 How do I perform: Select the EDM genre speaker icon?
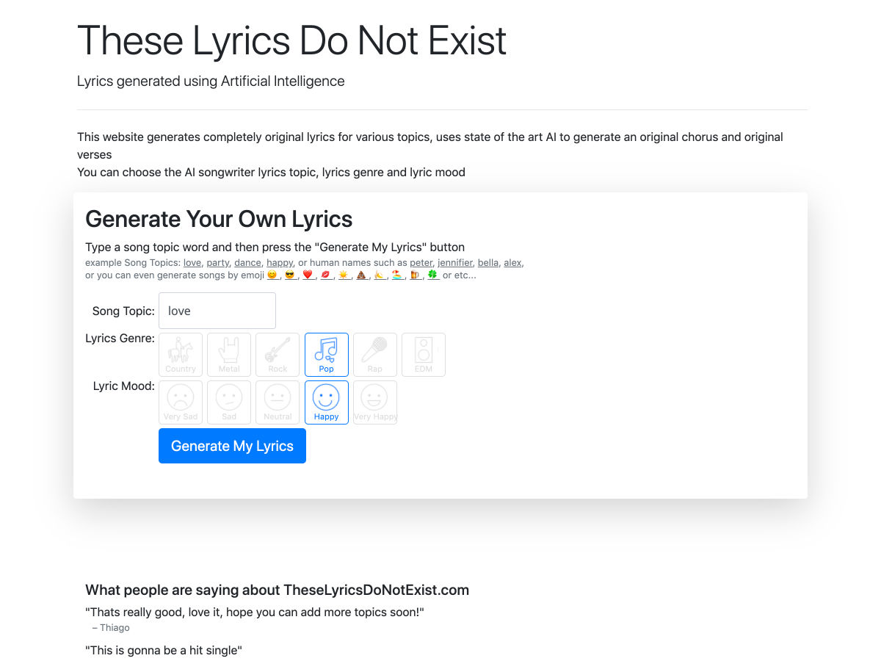(424, 355)
